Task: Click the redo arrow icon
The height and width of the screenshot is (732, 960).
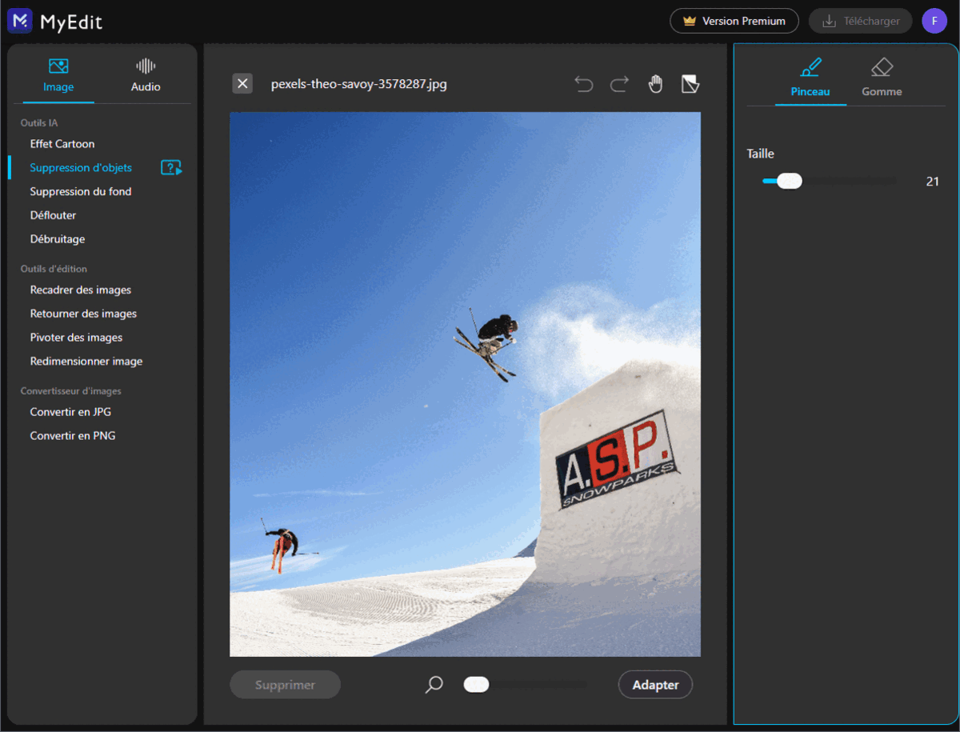Action: point(619,84)
